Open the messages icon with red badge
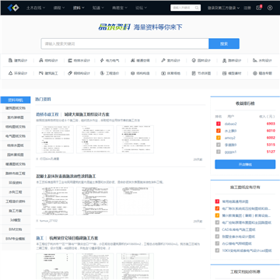 (x=259, y=8)
